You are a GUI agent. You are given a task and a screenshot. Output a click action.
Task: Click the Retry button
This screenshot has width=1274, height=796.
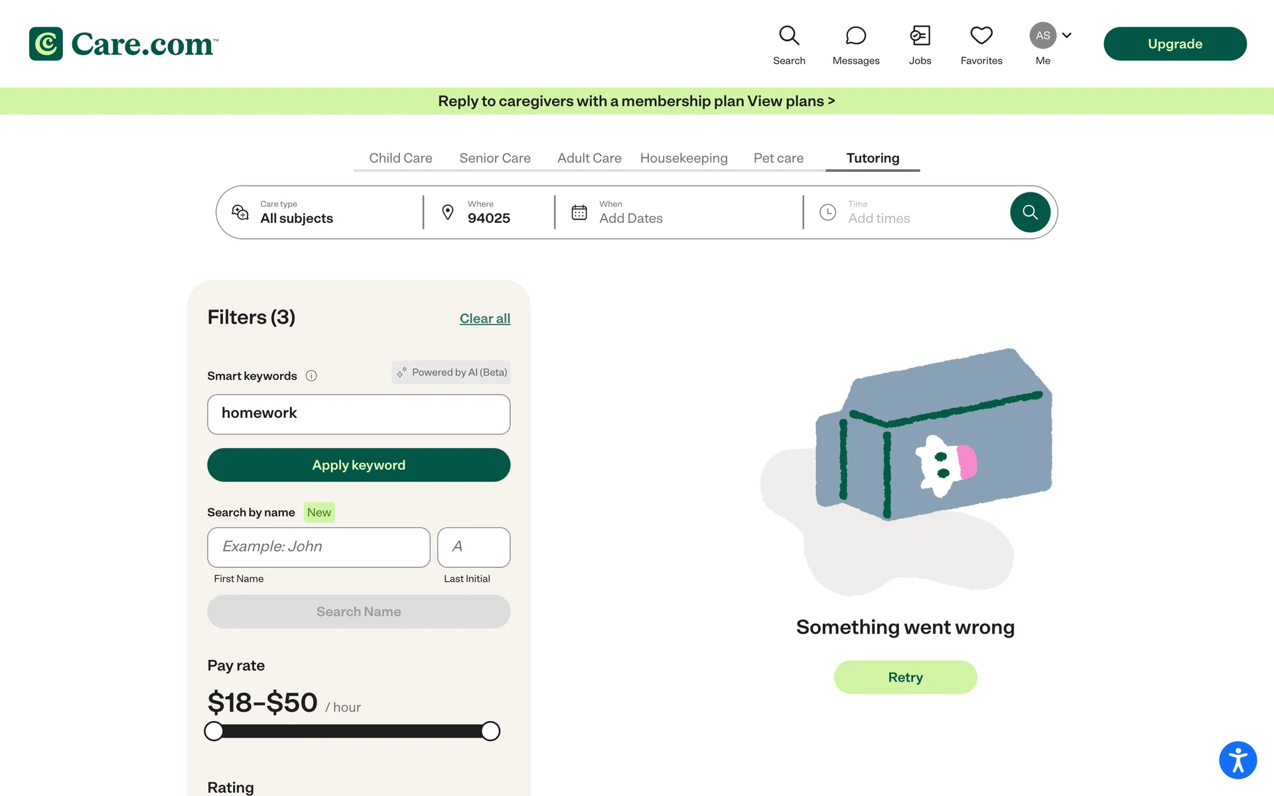point(905,677)
